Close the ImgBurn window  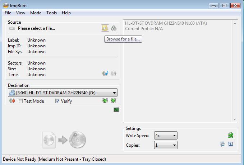235,6
